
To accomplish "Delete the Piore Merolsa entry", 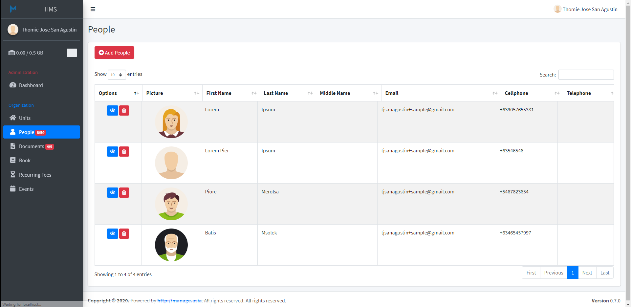I will [x=124, y=193].
